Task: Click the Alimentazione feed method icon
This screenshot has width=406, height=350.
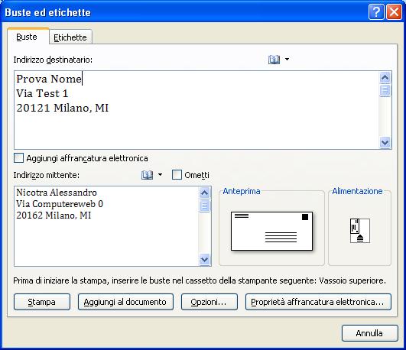Action: point(359,230)
